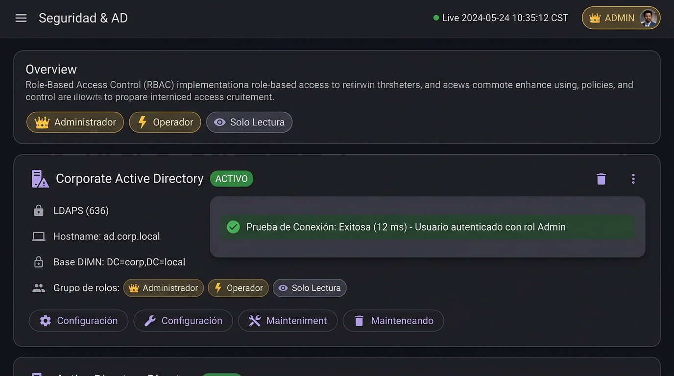This screenshot has height=376, width=674.
Task: Open Configuración button with the wrench icon
Action: [183, 321]
